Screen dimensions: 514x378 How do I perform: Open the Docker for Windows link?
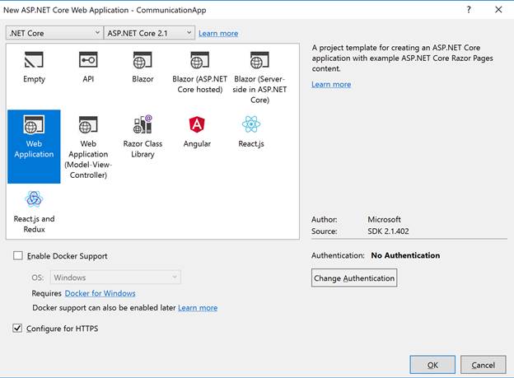100,293
